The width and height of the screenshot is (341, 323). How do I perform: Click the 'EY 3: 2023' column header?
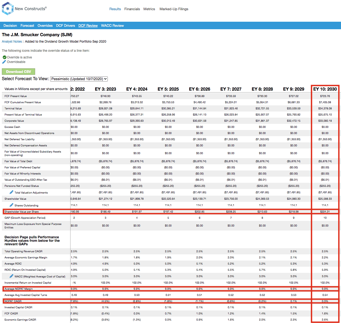click(x=105, y=89)
